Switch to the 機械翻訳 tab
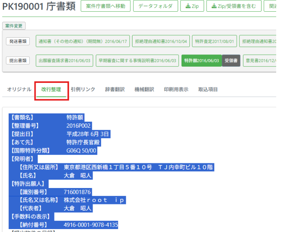285x232 pixels. point(144,89)
